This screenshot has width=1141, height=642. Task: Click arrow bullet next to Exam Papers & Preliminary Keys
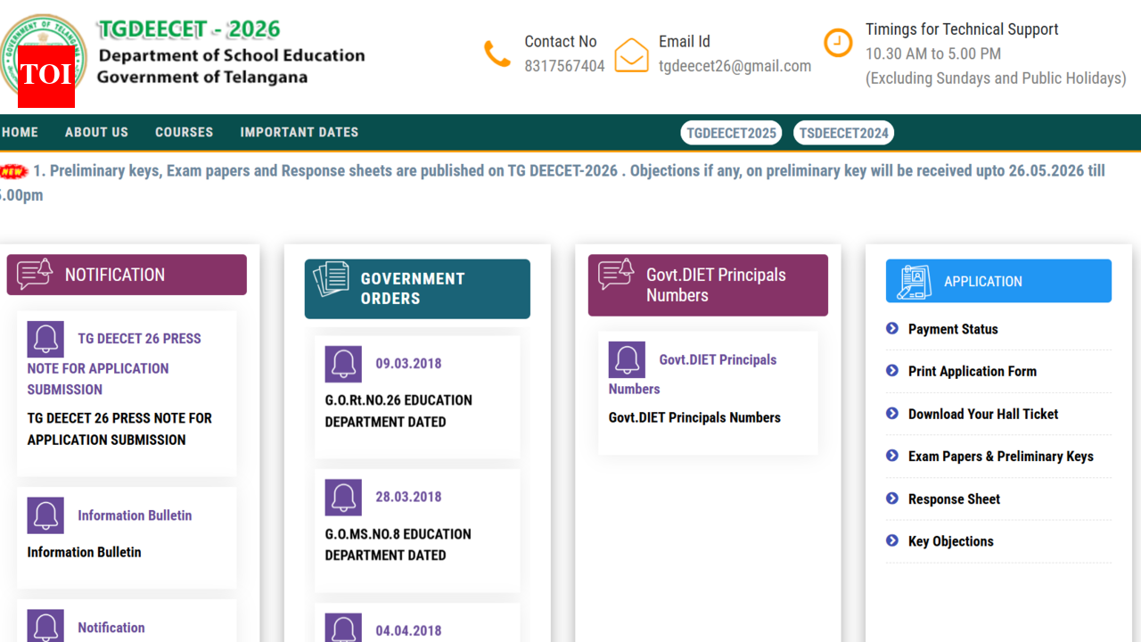pyautogui.click(x=892, y=455)
